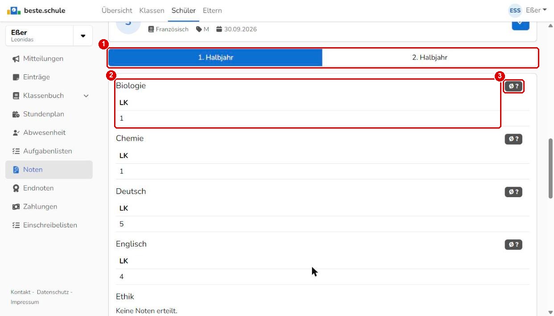Select Noten in the sidebar

coord(49,170)
